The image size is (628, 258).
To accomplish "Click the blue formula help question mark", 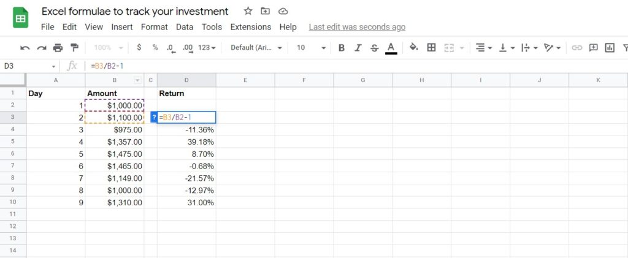I will pos(154,117).
